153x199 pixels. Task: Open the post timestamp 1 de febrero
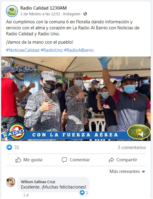[x=40, y=14]
